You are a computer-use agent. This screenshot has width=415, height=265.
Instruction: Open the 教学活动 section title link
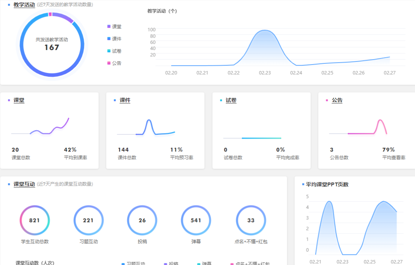[x=24, y=5]
